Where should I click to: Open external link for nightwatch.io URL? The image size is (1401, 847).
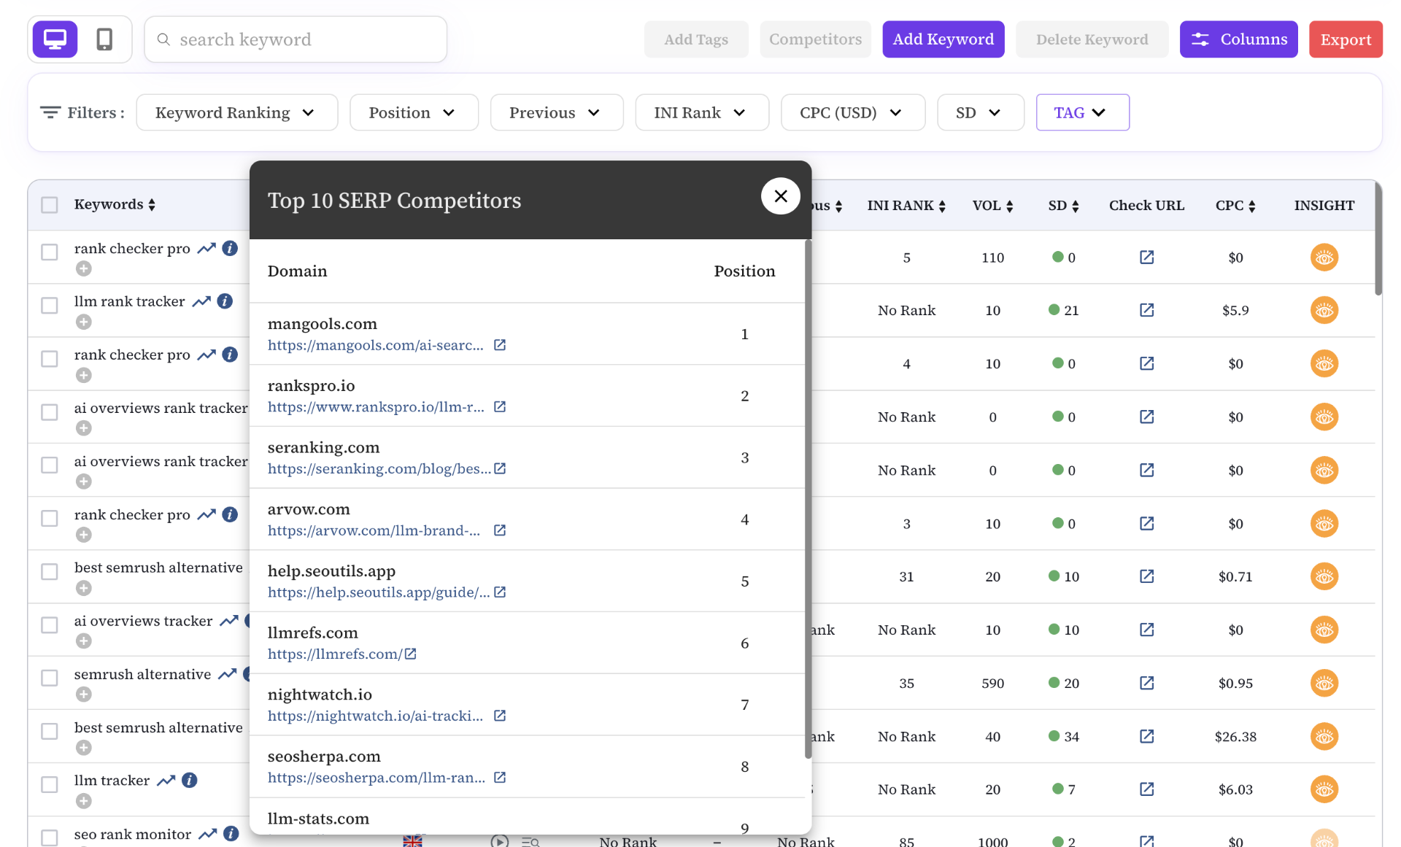500,716
